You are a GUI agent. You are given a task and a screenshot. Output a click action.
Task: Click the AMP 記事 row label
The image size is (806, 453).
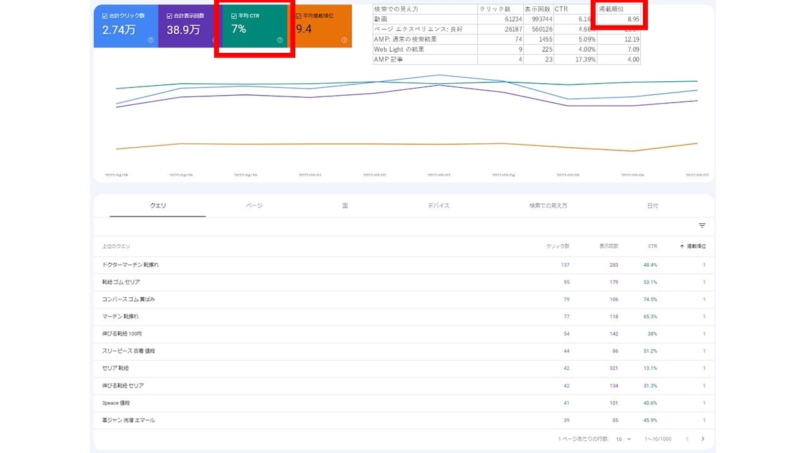click(x=388, y=59)
